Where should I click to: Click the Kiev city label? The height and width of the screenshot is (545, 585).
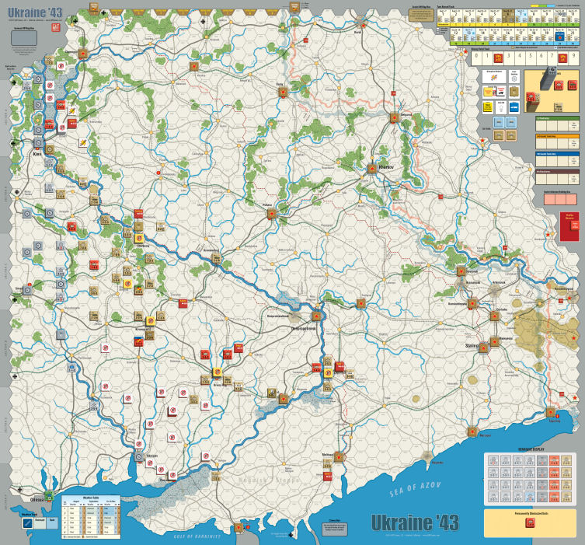37,153
